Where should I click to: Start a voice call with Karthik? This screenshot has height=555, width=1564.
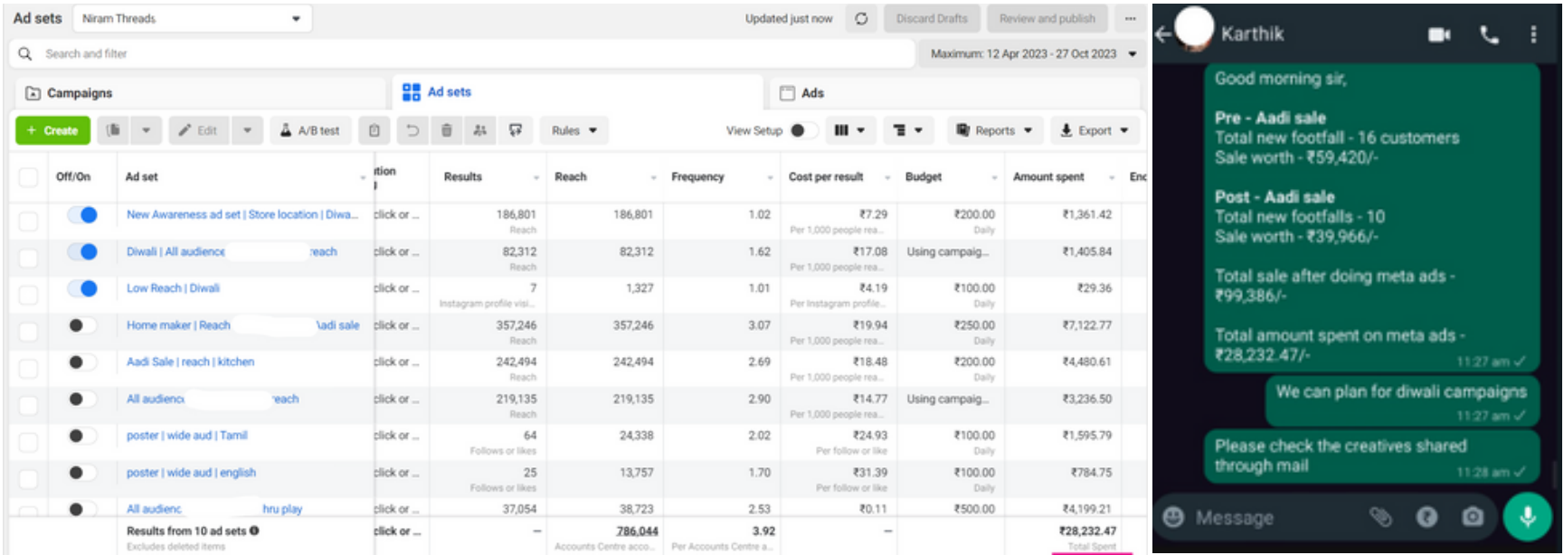click(1489, 34)
